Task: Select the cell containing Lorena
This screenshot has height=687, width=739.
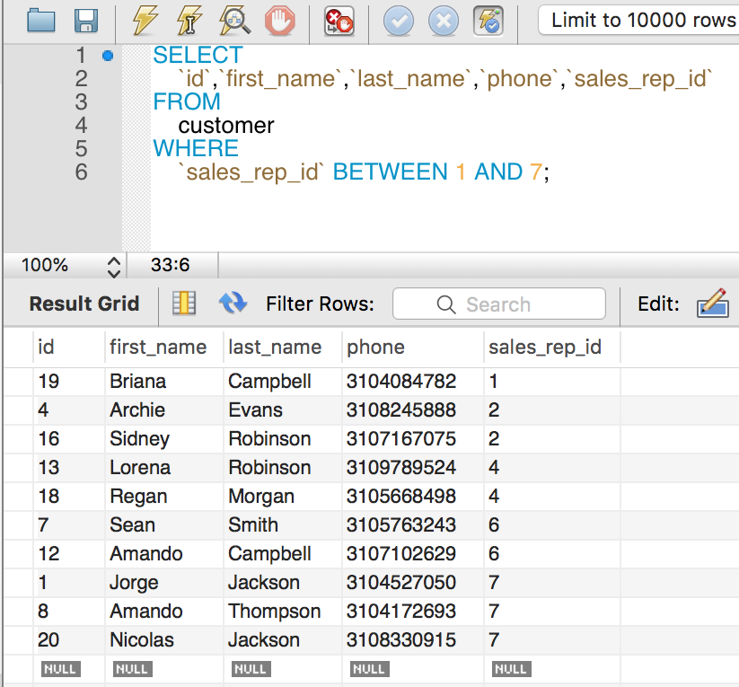Action: click(164, 468)
